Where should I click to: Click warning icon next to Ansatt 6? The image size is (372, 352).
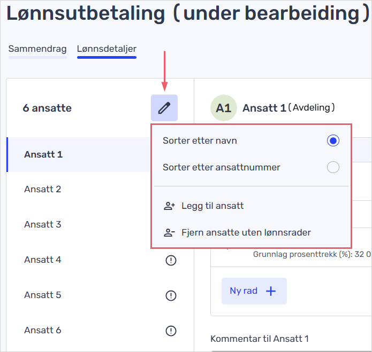[171, 331]
